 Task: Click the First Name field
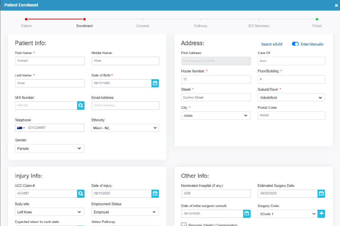(x=50, y=61)
